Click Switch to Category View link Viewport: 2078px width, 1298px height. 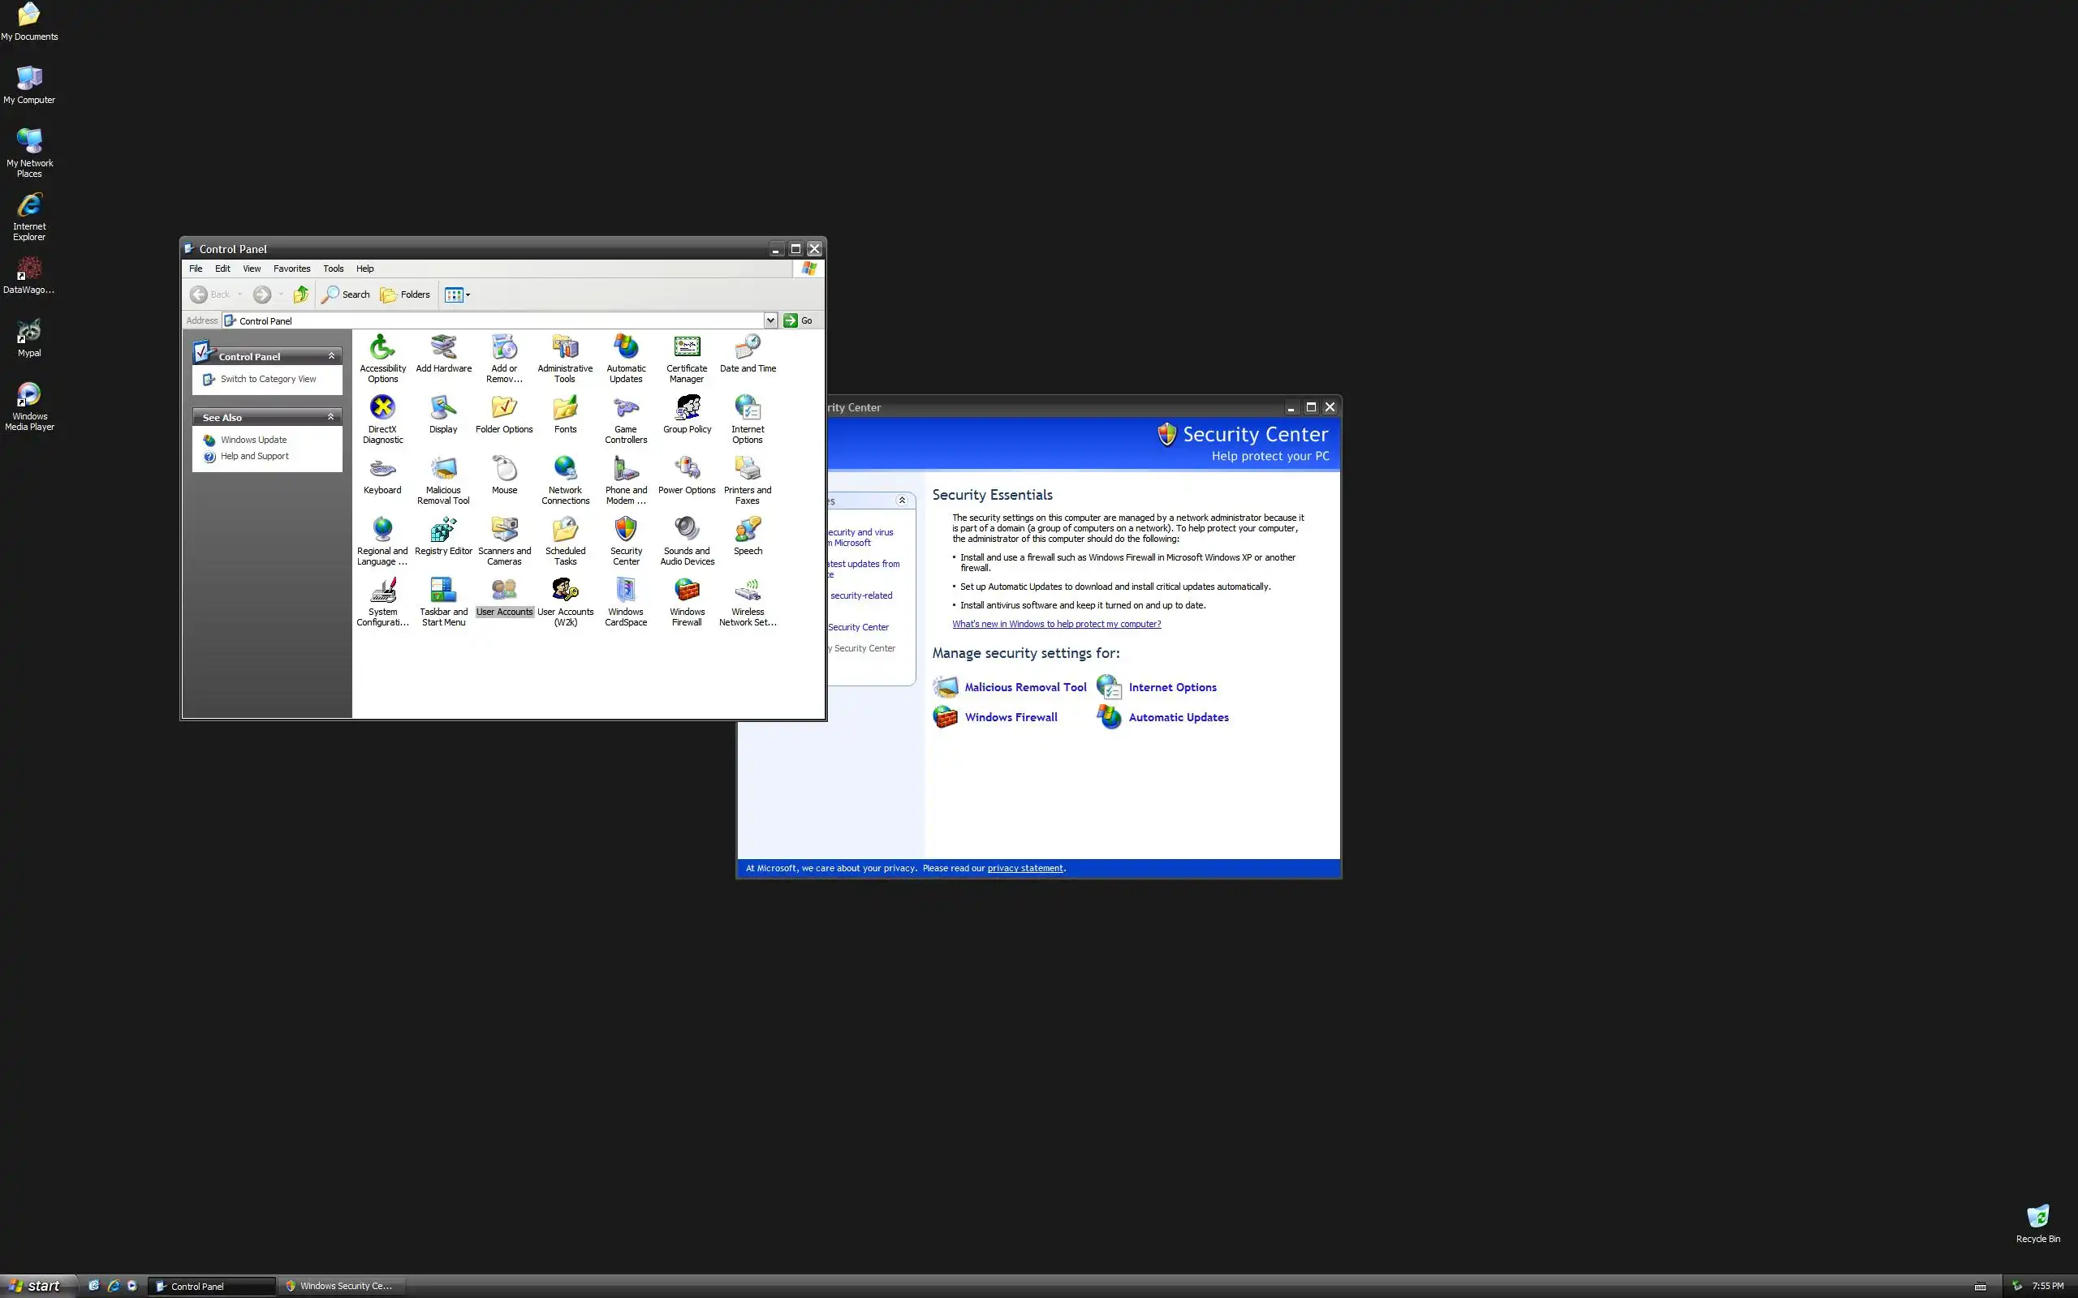(268, 380)
